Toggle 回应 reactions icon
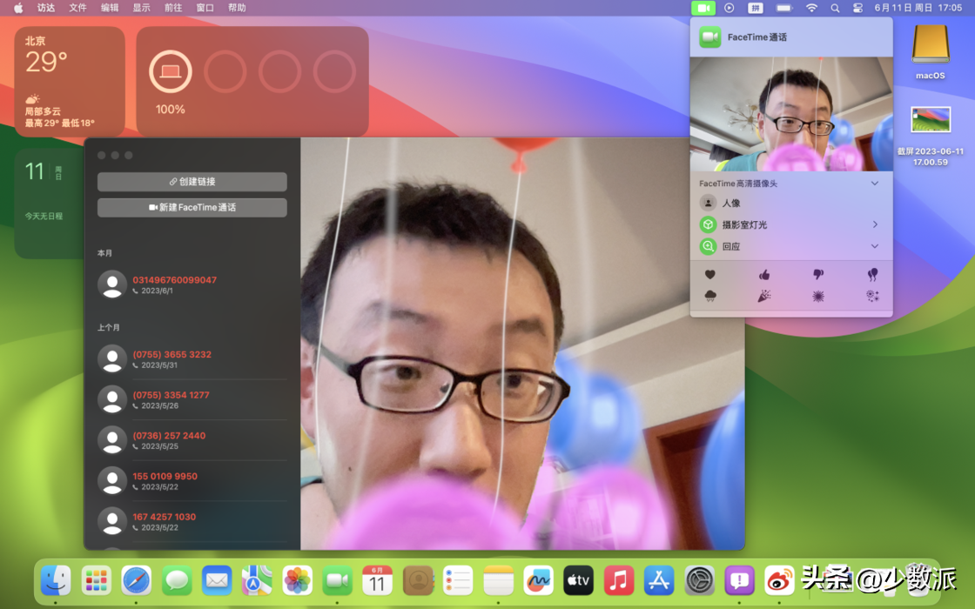The width and height of the screenshot is (975, 609). pos(708,246)
